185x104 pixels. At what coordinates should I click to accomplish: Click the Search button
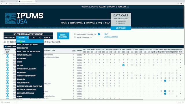[x=47, y=38]
